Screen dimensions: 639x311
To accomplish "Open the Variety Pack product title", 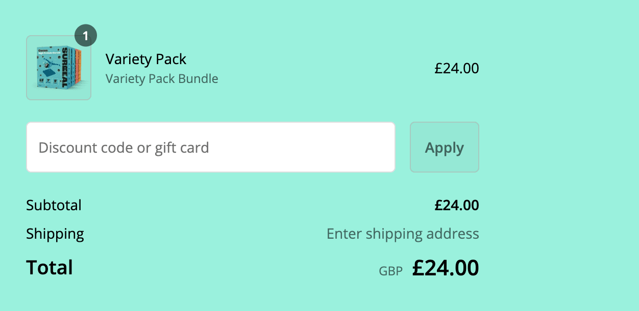I will [146, 59].
